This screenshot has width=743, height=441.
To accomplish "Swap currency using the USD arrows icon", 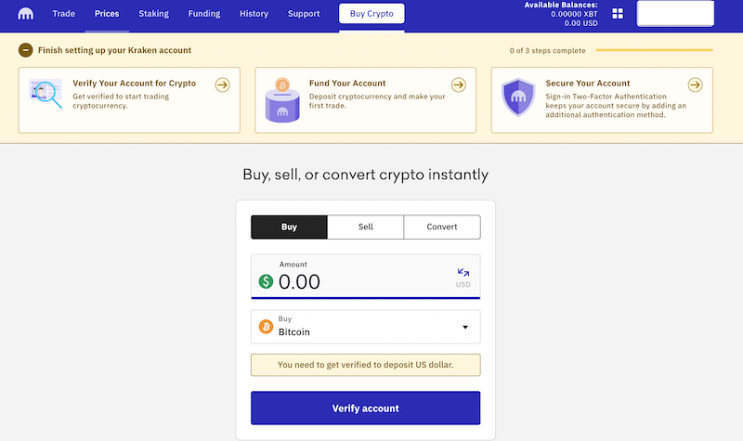I will (463, 272).
